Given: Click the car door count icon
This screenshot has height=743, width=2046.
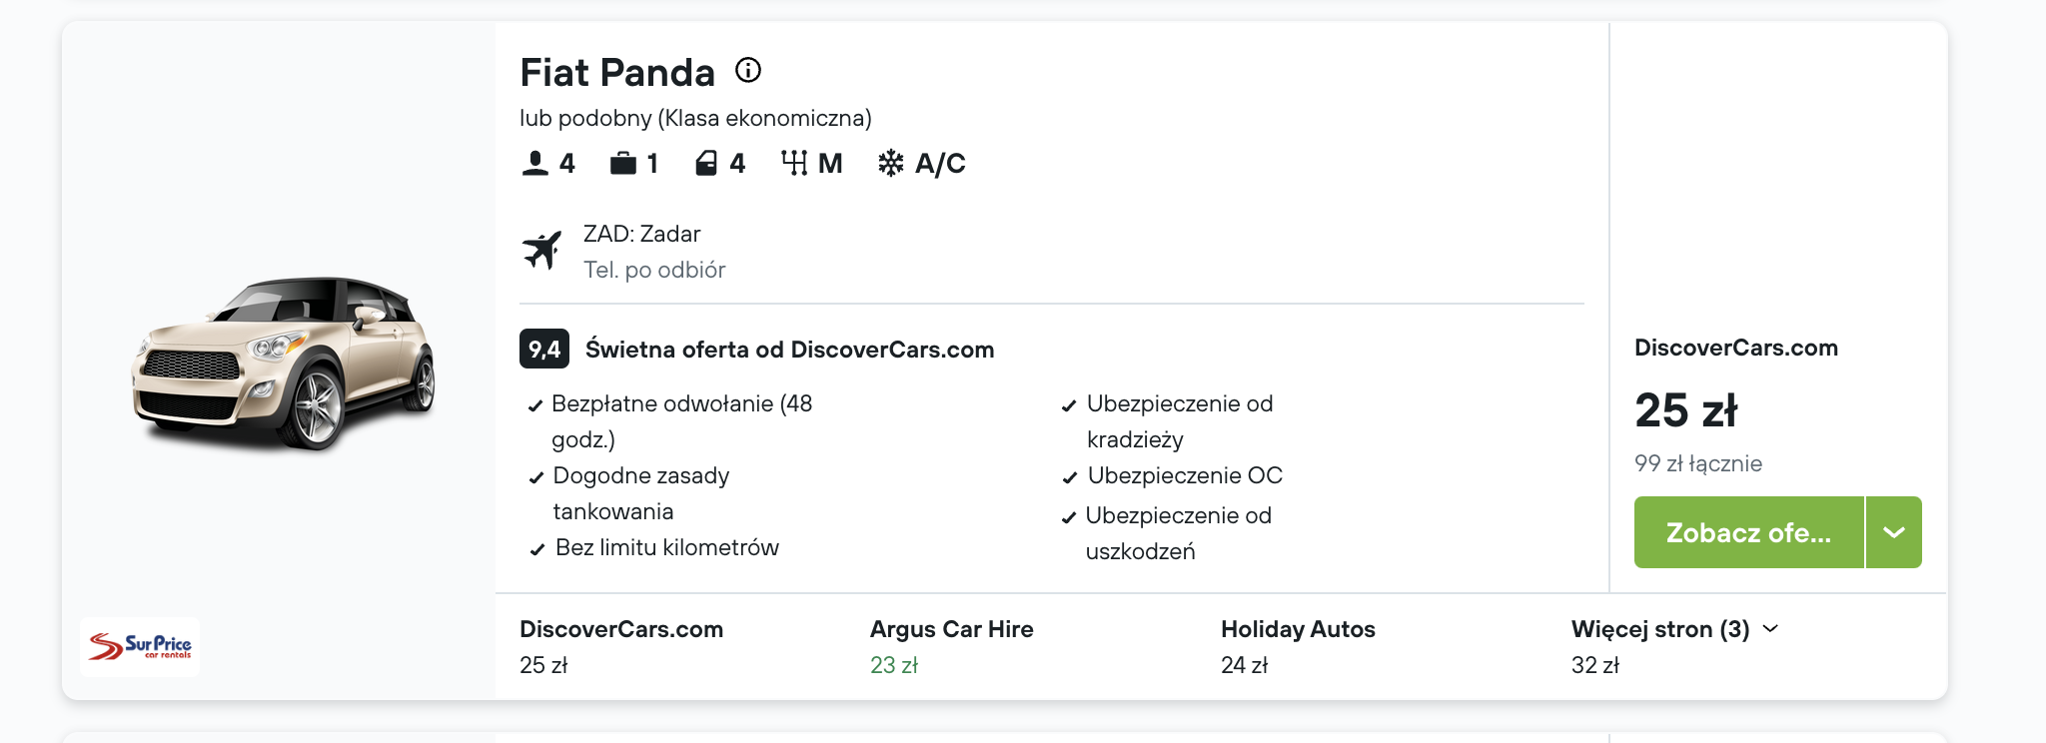Looking at the screenshot, I should click(x=706, y=163).
